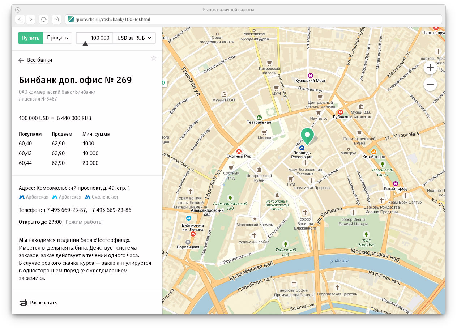Zoom out the map with minus button
This screenshot has height=328, width=457.
pyautogui.click(x=430, y=85)
